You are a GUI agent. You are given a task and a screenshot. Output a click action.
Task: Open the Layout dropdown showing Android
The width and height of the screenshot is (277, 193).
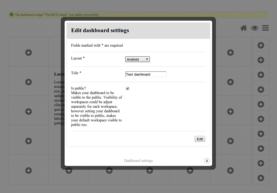(137, 59)
